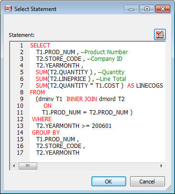Click T1.PROD_NUM on line 15

55,139
